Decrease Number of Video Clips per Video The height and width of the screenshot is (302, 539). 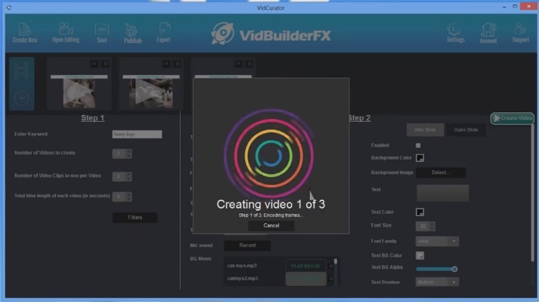129,179
